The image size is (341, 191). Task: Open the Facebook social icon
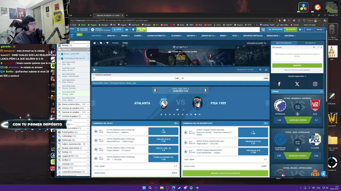click(279, 84)
